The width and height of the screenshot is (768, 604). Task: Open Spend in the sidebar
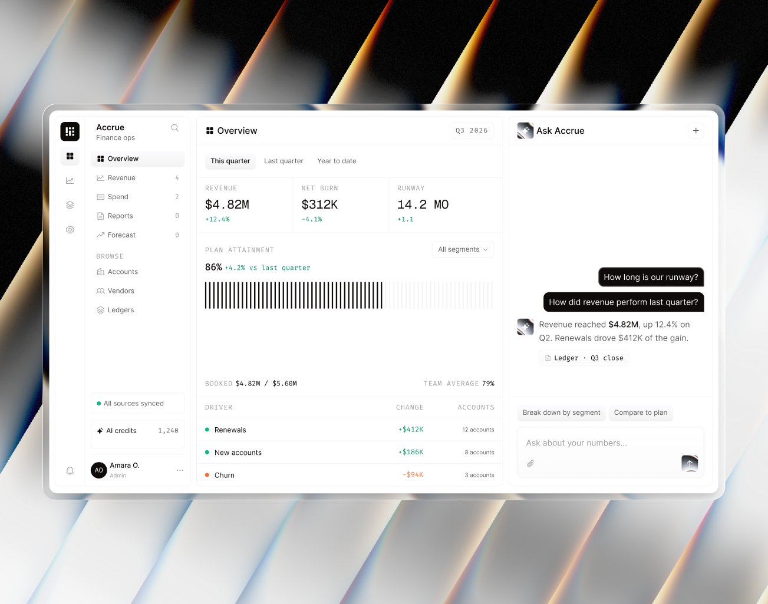[x=138, y=197]
